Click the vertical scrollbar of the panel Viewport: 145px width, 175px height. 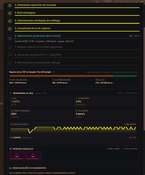(144, 79)
